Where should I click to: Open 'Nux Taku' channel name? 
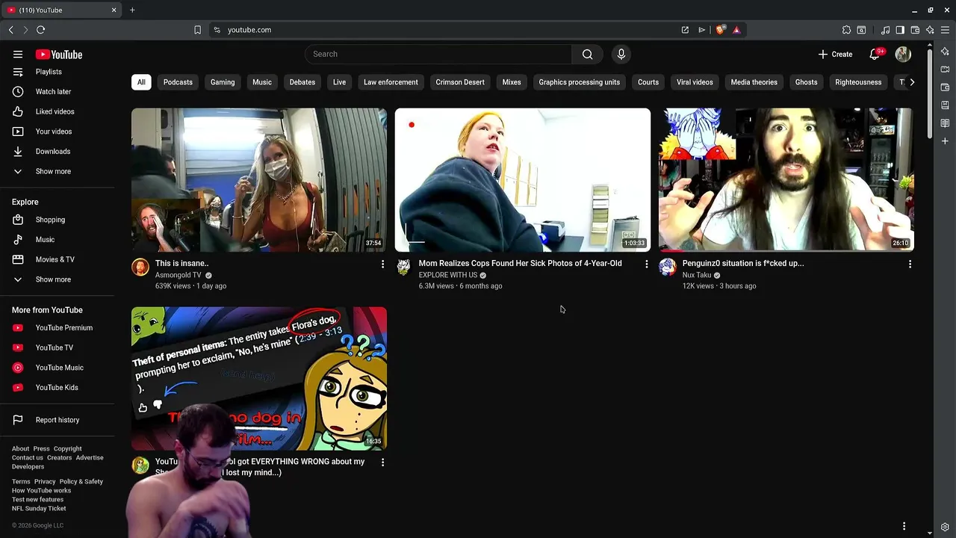pos(697,275)
